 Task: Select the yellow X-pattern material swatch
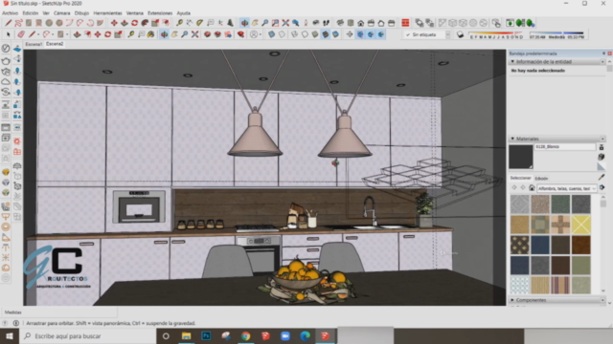click(581, 225)
